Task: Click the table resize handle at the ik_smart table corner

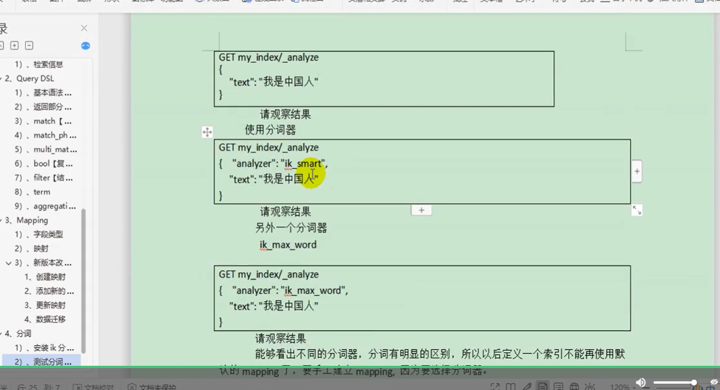Action: pos(637,211)
